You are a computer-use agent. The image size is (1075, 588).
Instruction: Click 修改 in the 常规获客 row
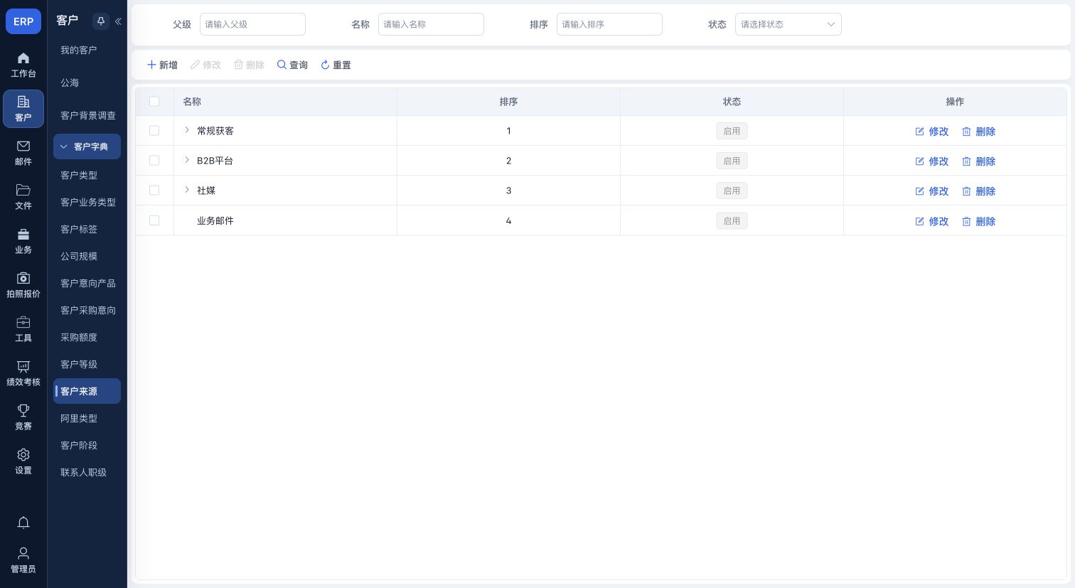[932, 132]
